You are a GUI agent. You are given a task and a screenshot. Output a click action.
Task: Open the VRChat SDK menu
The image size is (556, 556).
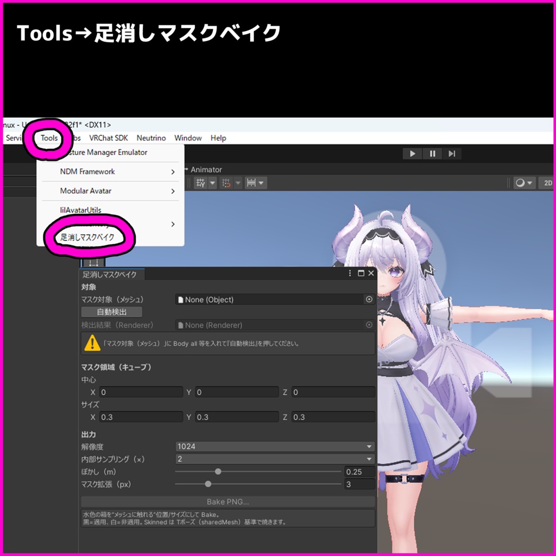pyautogui.click(x=109, y=138)
